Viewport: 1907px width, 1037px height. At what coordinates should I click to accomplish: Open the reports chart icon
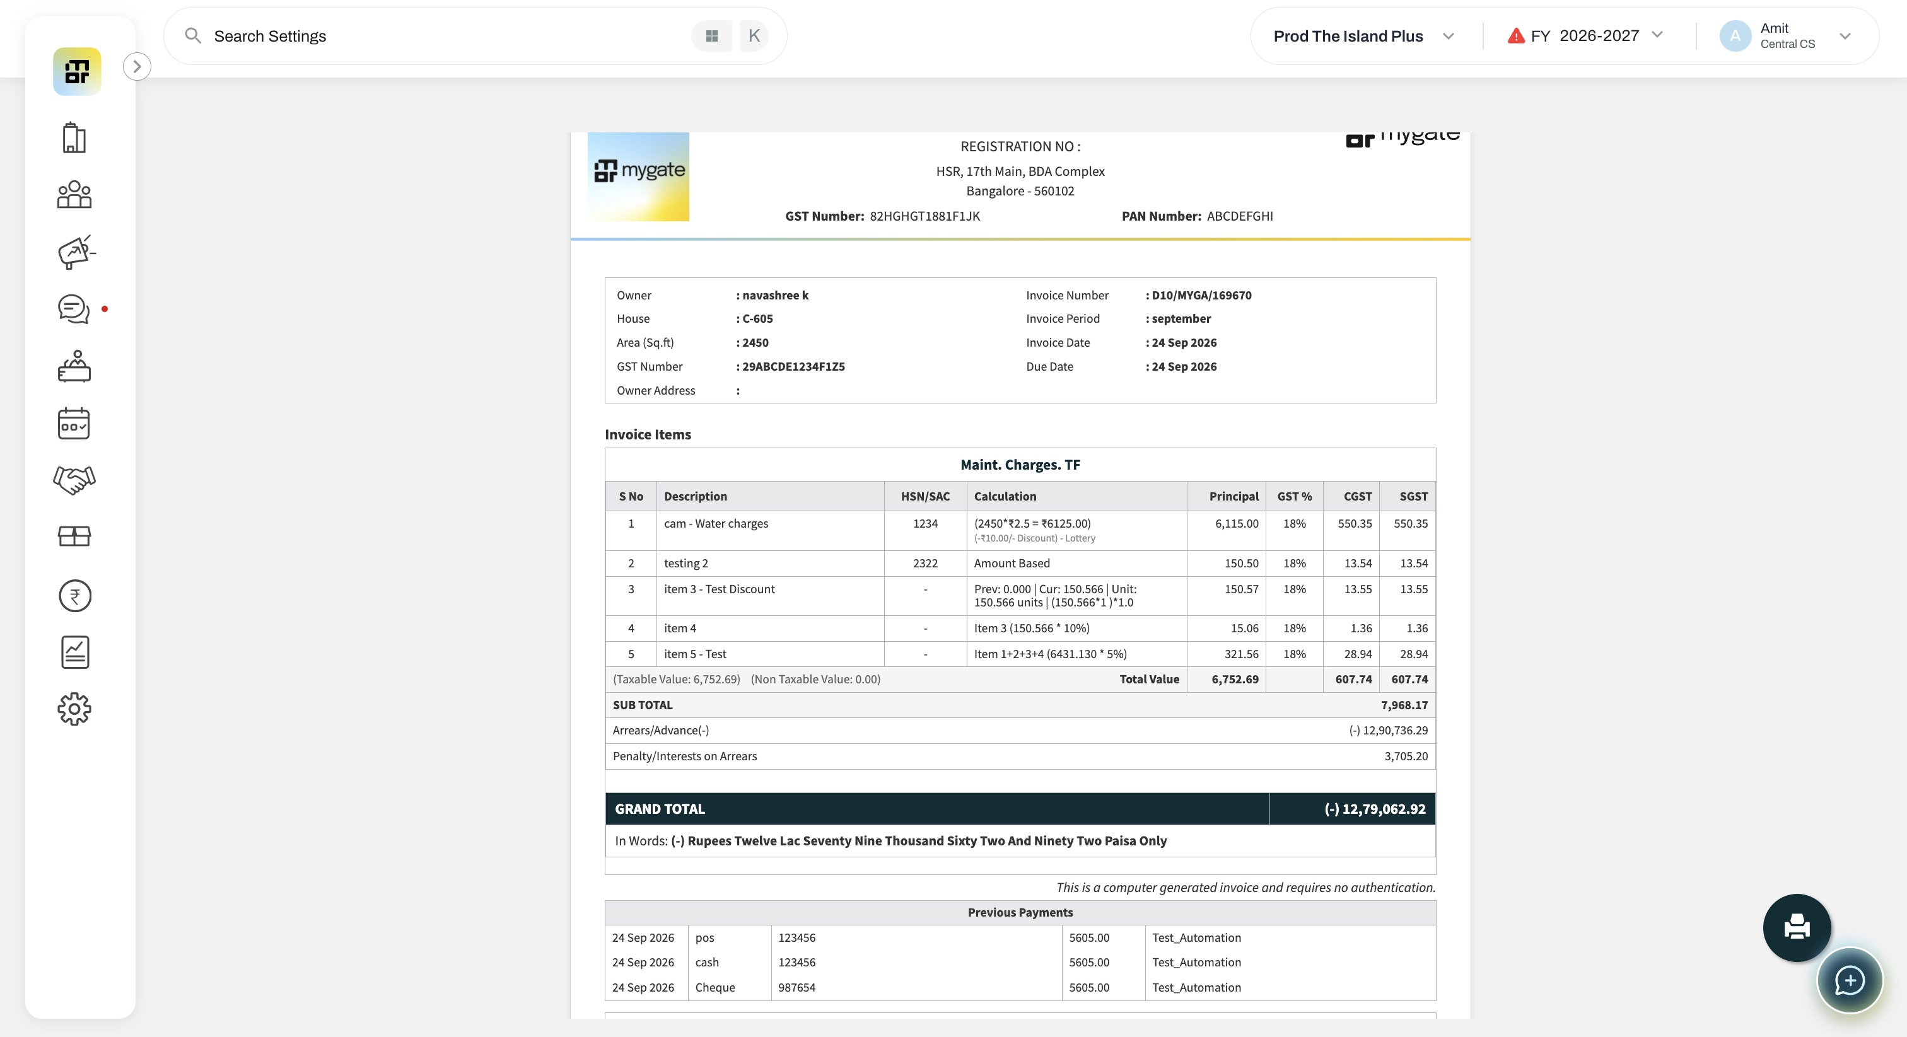tap(75, 652)
